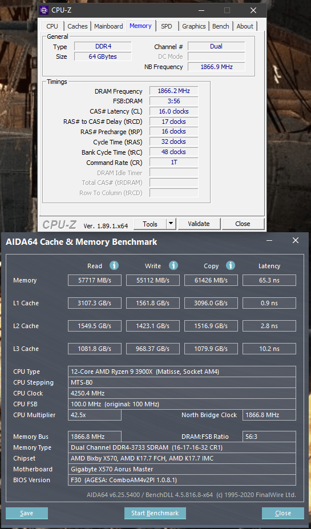Open the Tools dropdown arrow in CPU-Z

click(171, 224)
